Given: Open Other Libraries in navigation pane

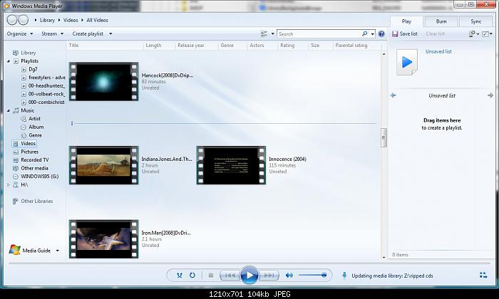Looking at the screenshot, I should pyautogui.click(x=33, y=201).
